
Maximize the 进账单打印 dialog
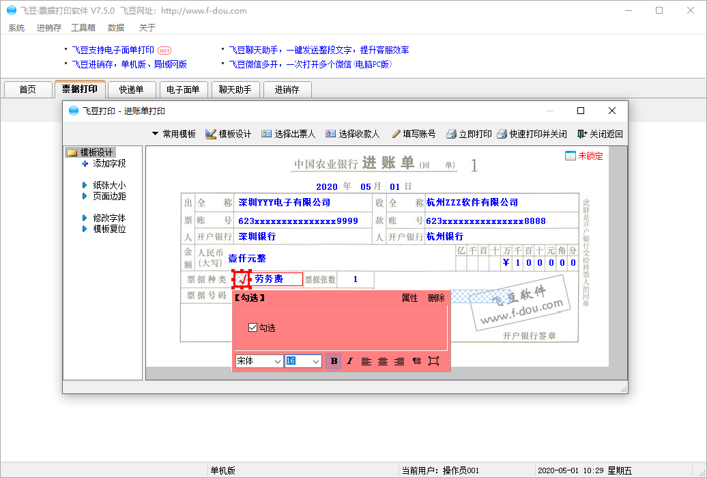click(x=581, y=111)
